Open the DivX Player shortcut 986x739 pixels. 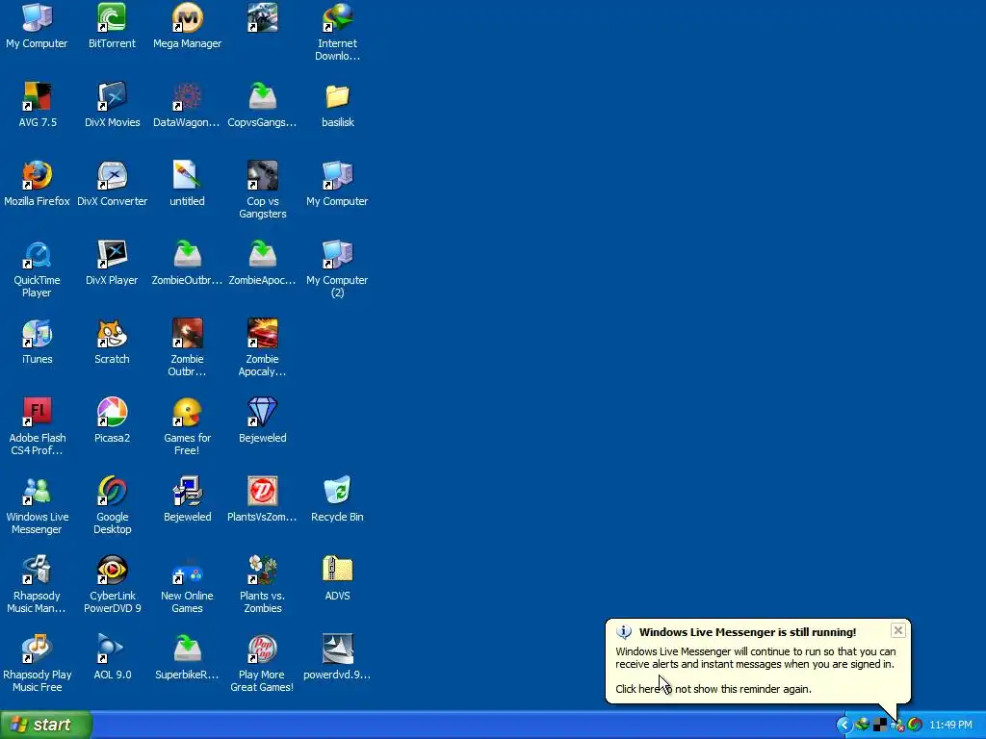112,264
